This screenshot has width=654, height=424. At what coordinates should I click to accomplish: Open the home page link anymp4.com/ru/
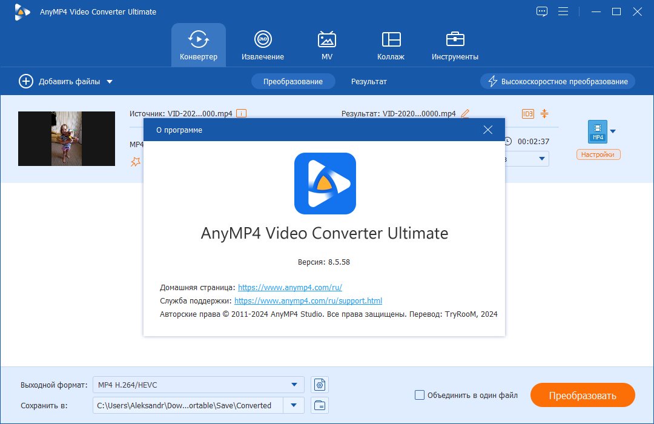(290, 287)
